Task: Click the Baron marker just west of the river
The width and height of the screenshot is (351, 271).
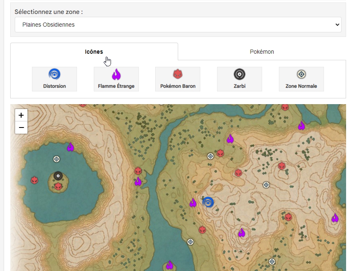Action: pos(138,171)
